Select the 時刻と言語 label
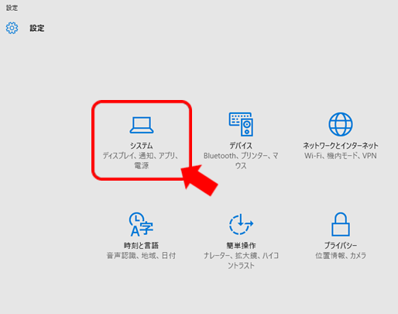Image resolution: width=398 pixels, height=314 pixels. [141, 246]
